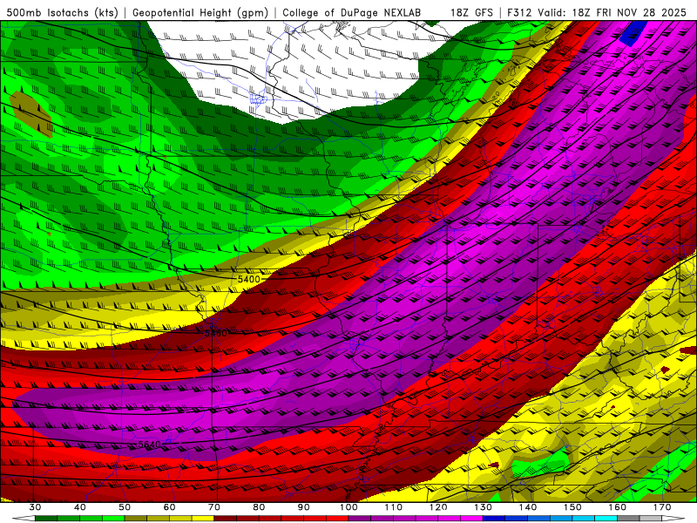Click the 90 value on the legend
This screenshot has height=523, width=697.
pyautogui.click(x=303, y=507)
